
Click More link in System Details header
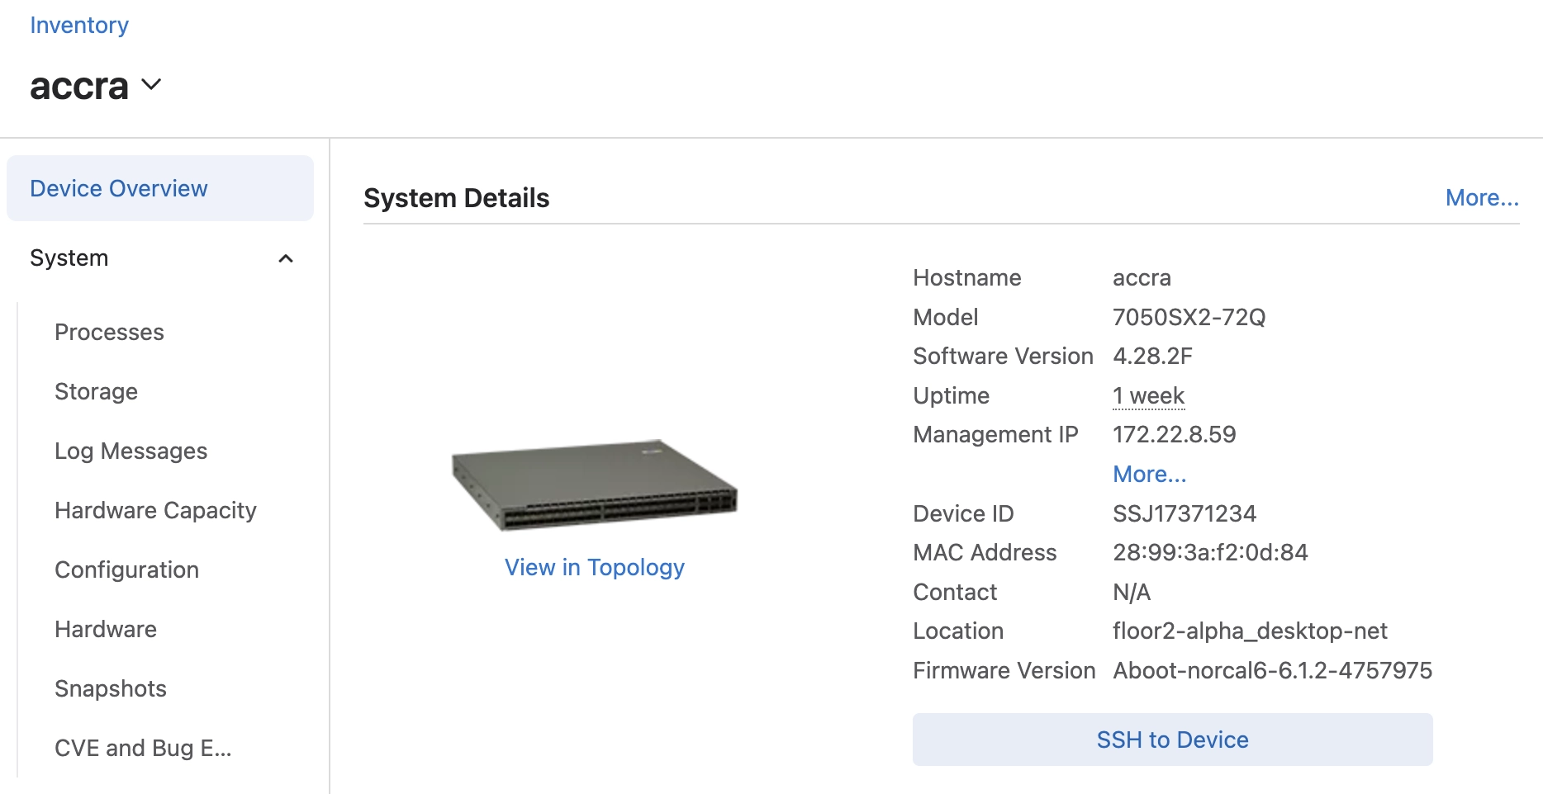tap(1481, 198)
